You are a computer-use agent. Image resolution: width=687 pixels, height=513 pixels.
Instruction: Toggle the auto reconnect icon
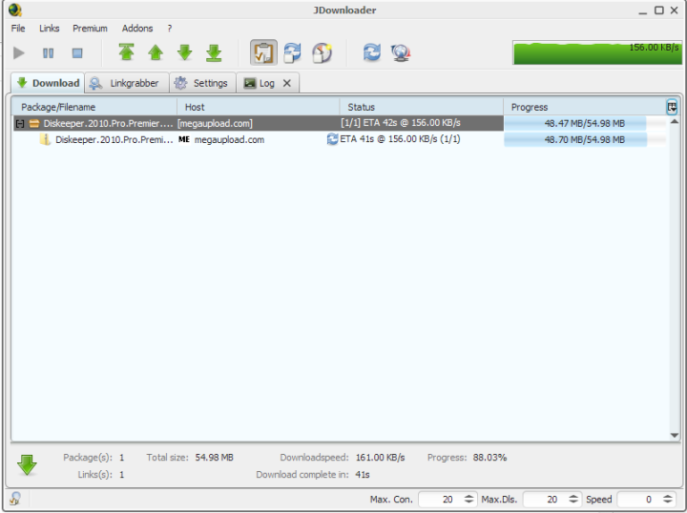[x=293, y=52]
